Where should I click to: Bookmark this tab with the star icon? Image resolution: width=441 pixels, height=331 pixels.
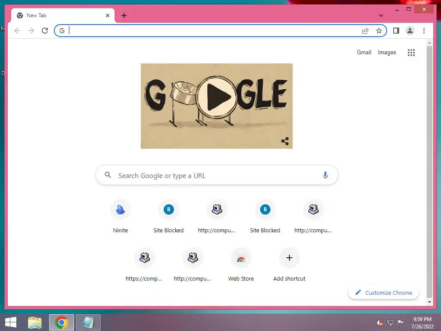pos(379,31)
